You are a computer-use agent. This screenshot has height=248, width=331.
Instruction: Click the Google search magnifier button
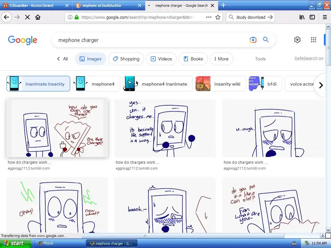[x=266, y=39]
